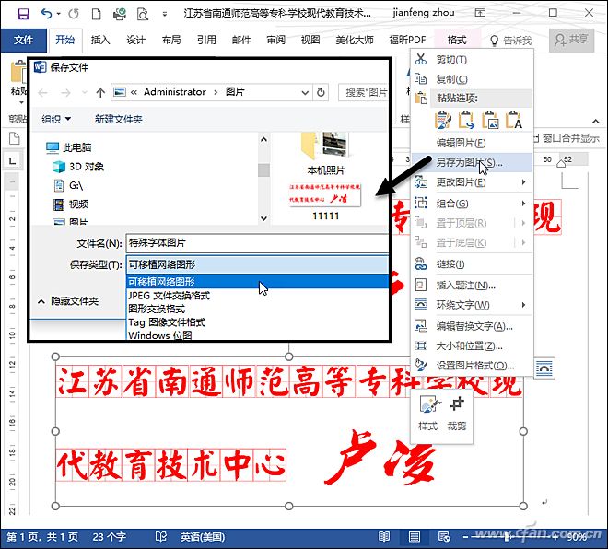Choose paste option Picture icon
Viewport: 608px width, 549px height.
pos(490,120)
